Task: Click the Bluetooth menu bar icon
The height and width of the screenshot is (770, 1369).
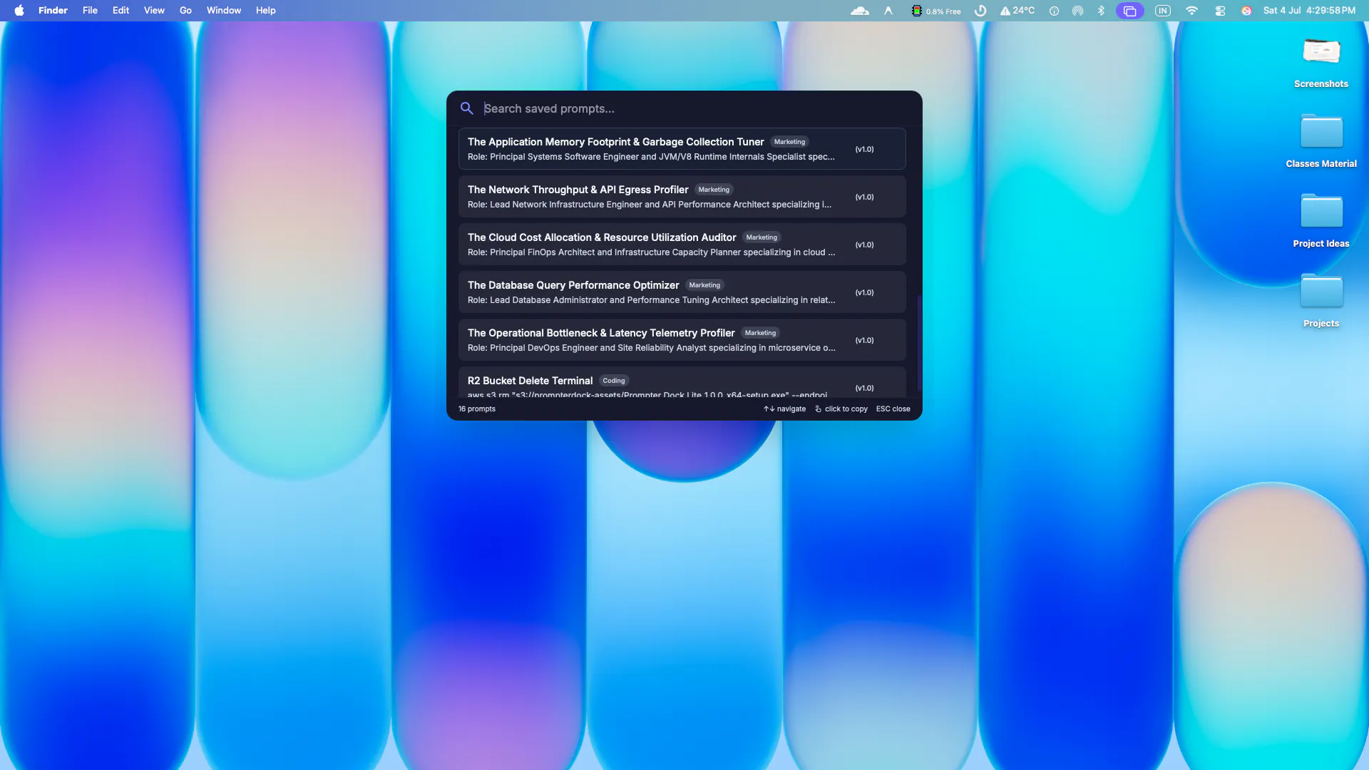Action: (x=1101, y=11)
